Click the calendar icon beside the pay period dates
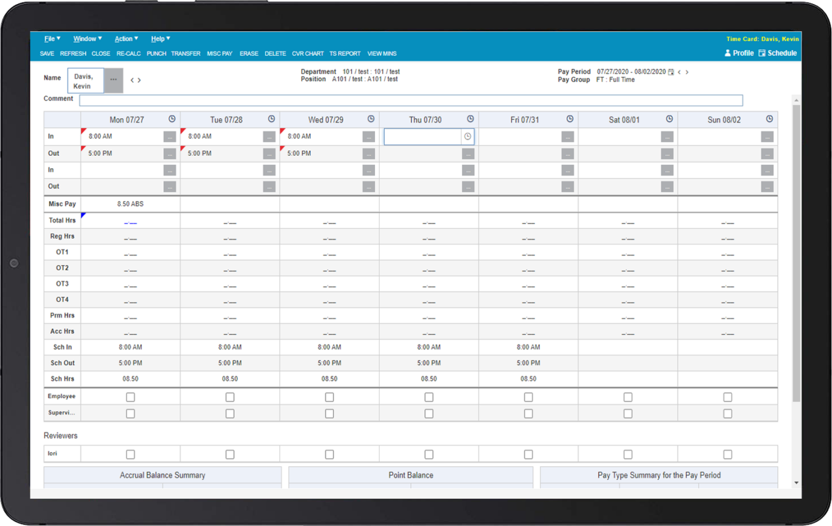 pyautogui.click(x=670, y=72)
